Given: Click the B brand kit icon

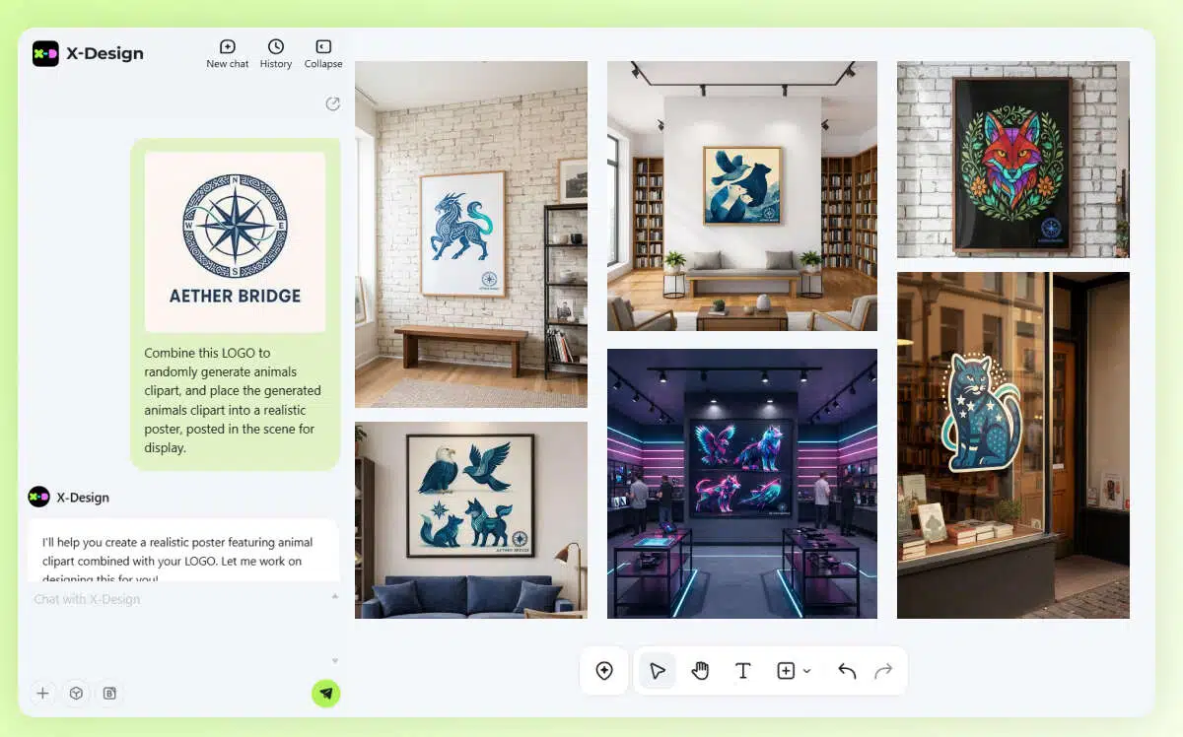Looking at the screenshot, I should [x=109, y=694].
